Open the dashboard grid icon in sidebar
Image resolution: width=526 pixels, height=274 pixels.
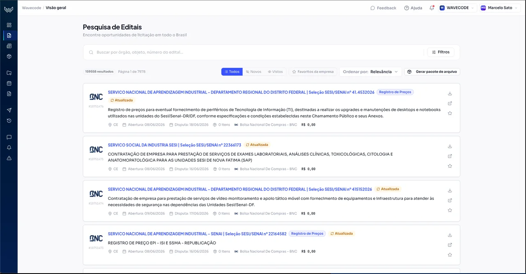(9, 25)
